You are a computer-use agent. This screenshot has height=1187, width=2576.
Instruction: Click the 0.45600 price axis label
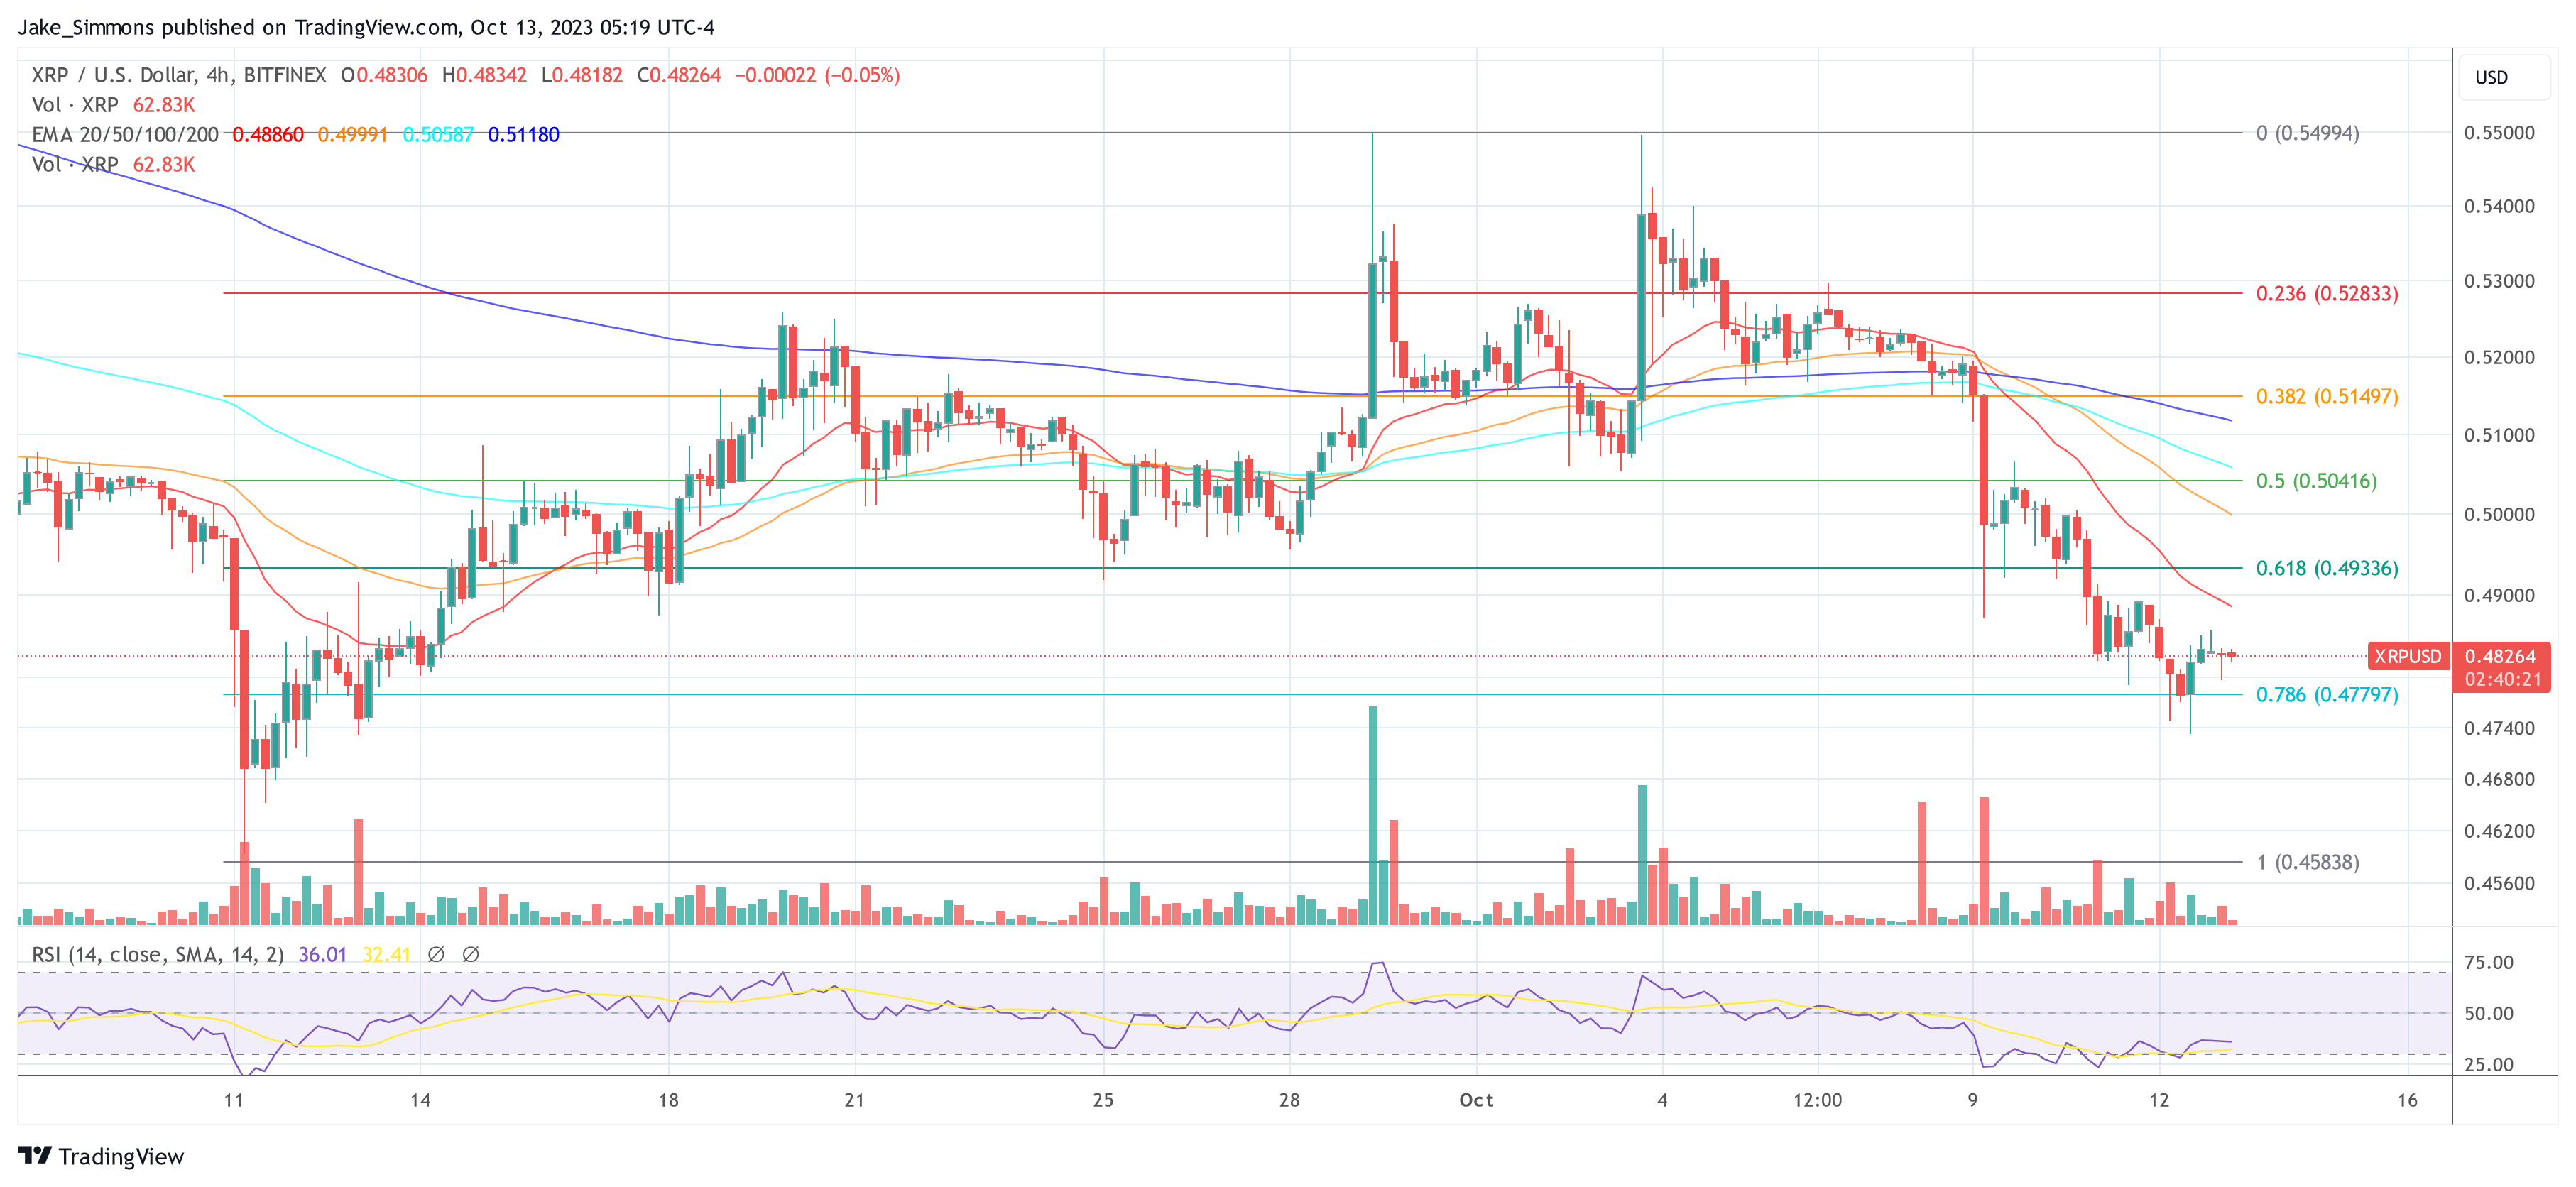(2499, 883)
